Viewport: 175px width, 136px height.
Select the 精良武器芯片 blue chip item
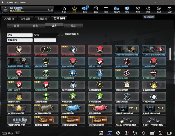coord(73,109)
